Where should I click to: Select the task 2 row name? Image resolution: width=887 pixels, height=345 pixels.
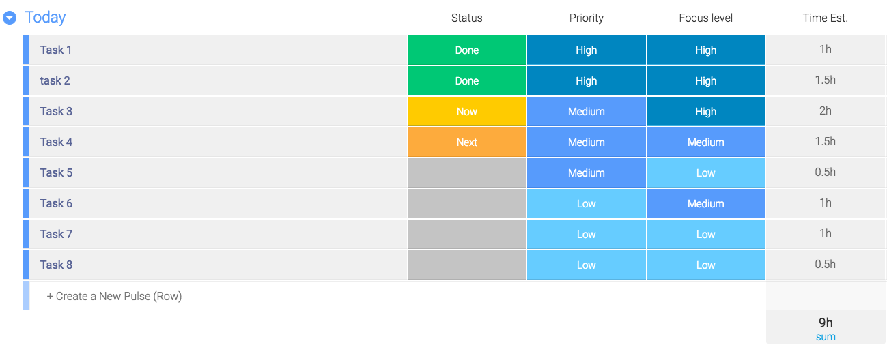(55, 81)
